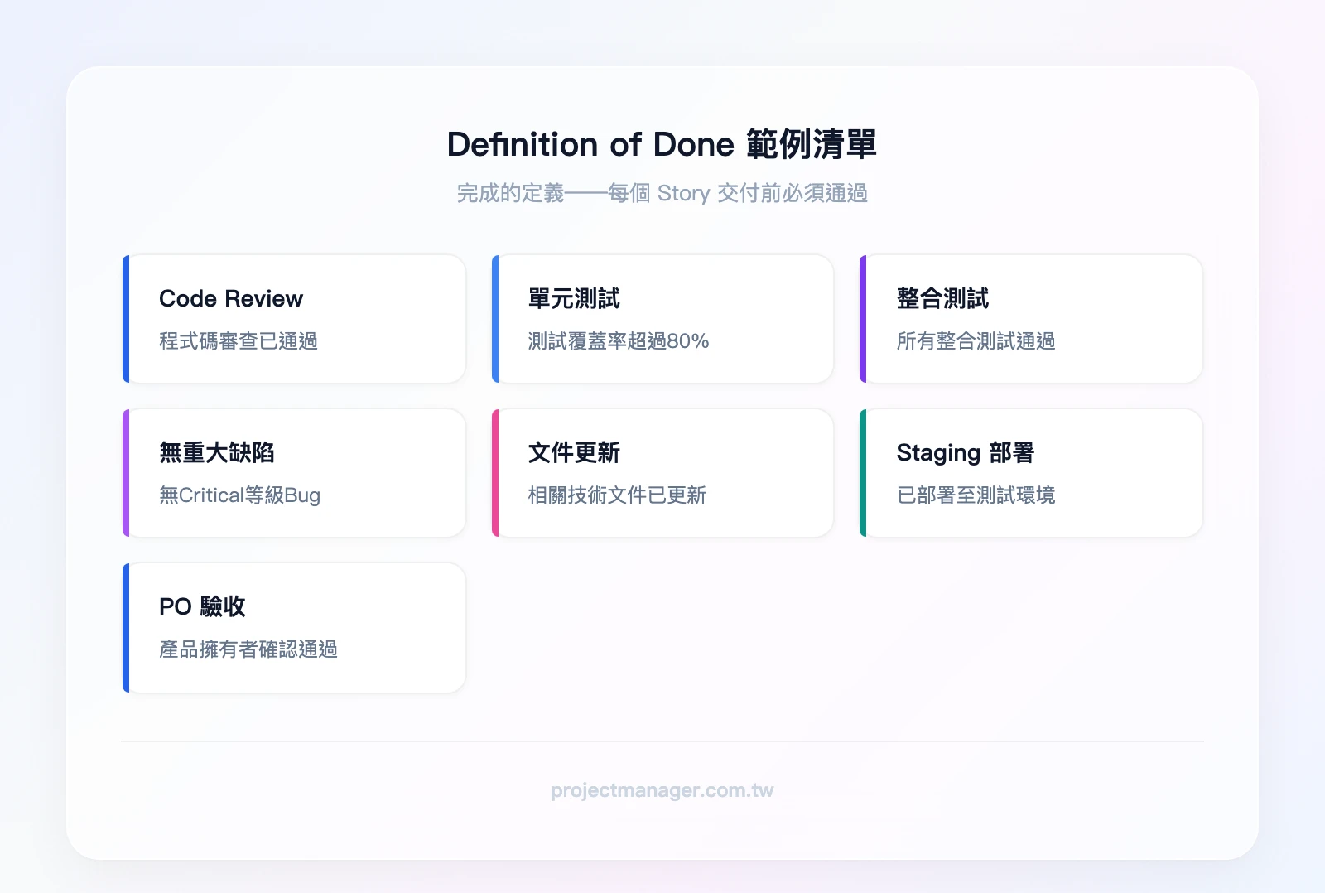1325x893 pixels.
Task: Click the 產品擁有者確認通過 description text
Action: click(x=248, y=650)
